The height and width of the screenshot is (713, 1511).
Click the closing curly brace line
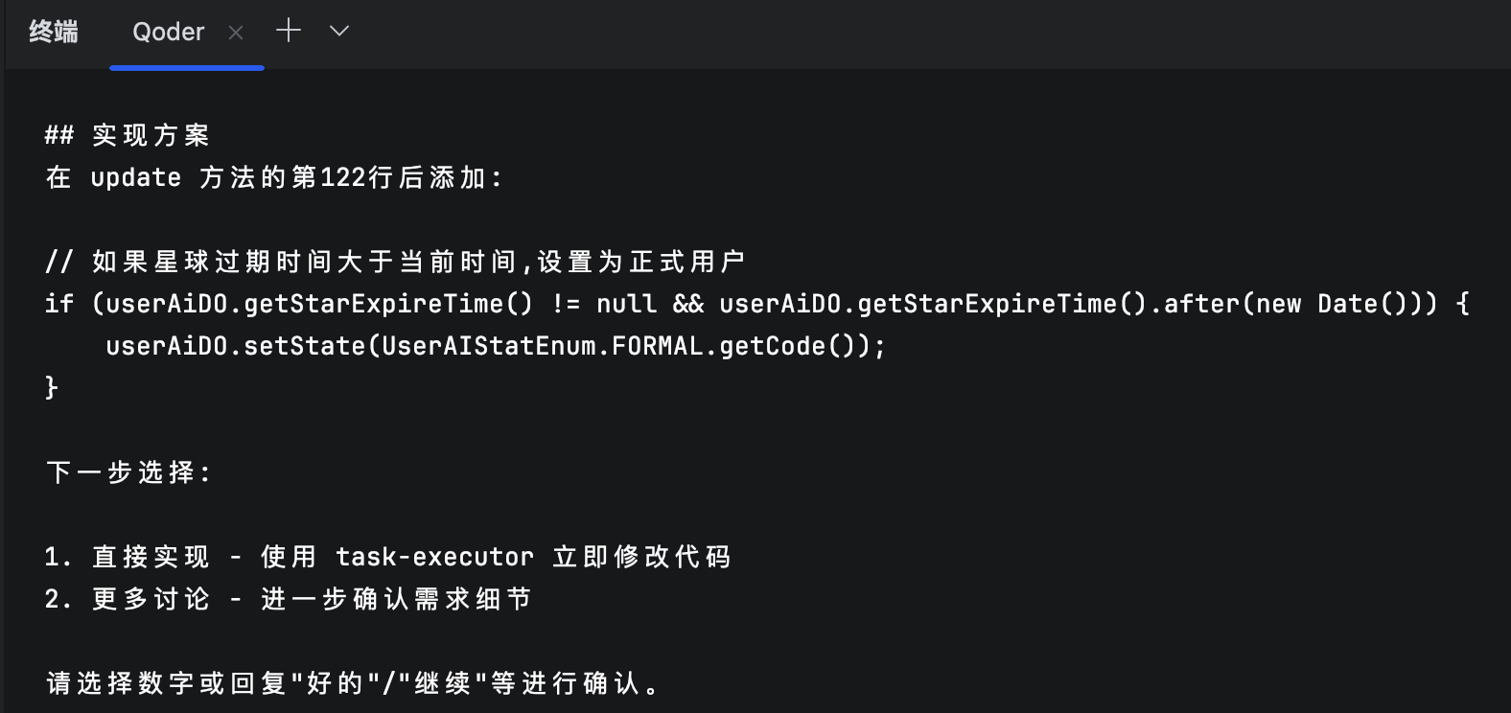52,387
